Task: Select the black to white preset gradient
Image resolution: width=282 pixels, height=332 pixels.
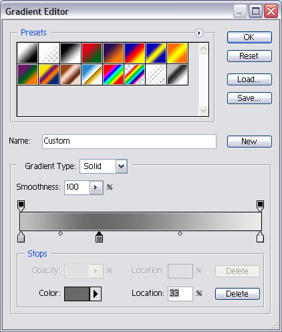Action: pyautogui.click(x=70, y=53)
